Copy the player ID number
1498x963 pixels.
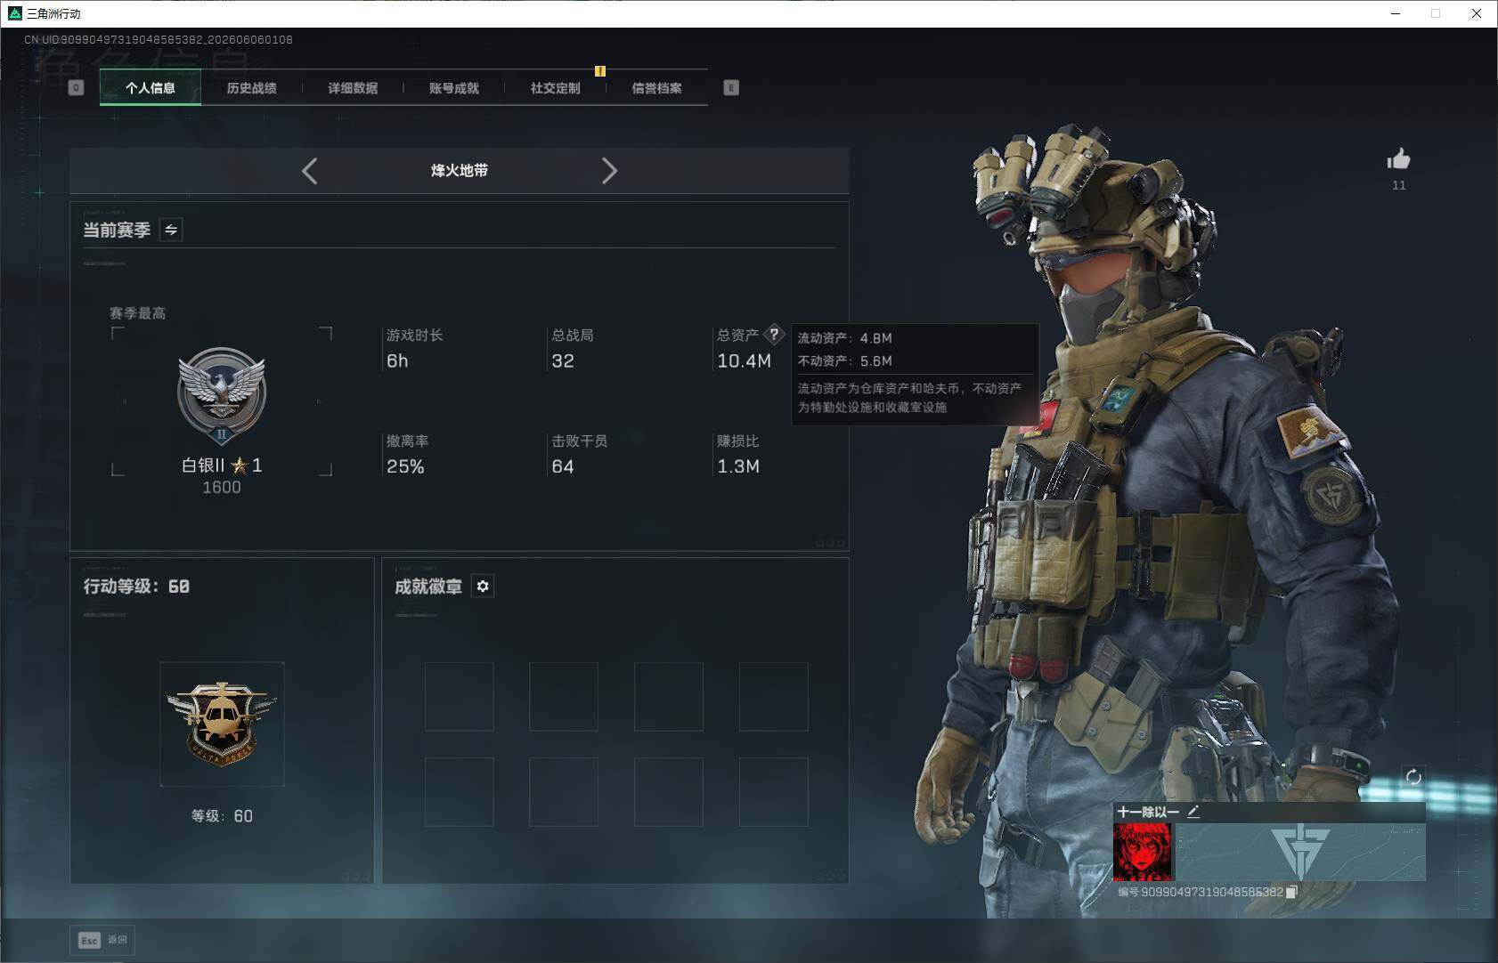1291,892
